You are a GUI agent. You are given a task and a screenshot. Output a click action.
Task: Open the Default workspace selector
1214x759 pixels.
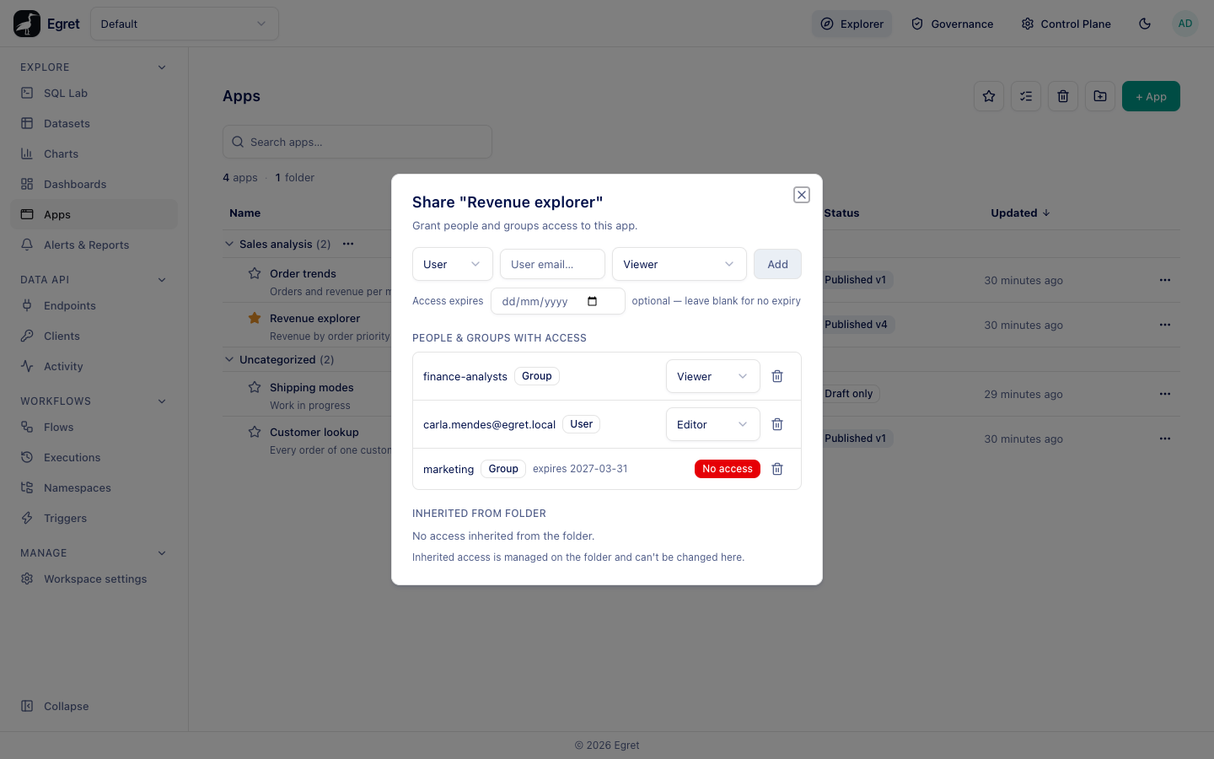(185, 24)
